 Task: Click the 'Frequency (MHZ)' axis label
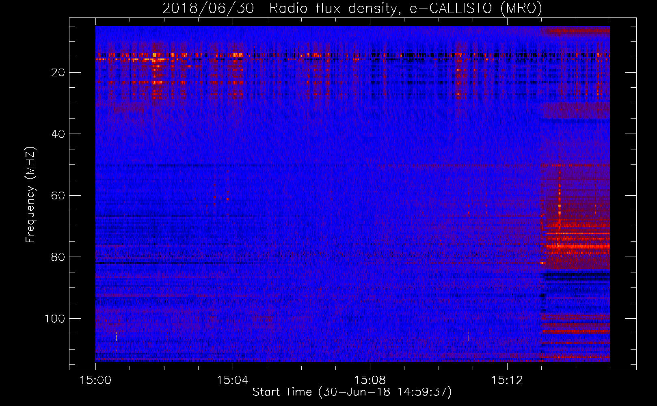point(30,195)
